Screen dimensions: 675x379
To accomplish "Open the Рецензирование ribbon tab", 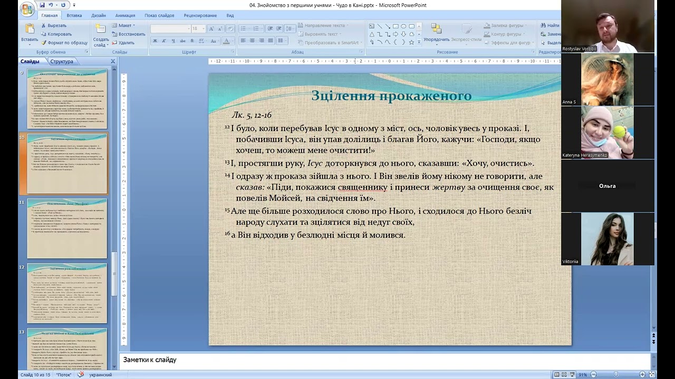I will (x=200, y=15).
